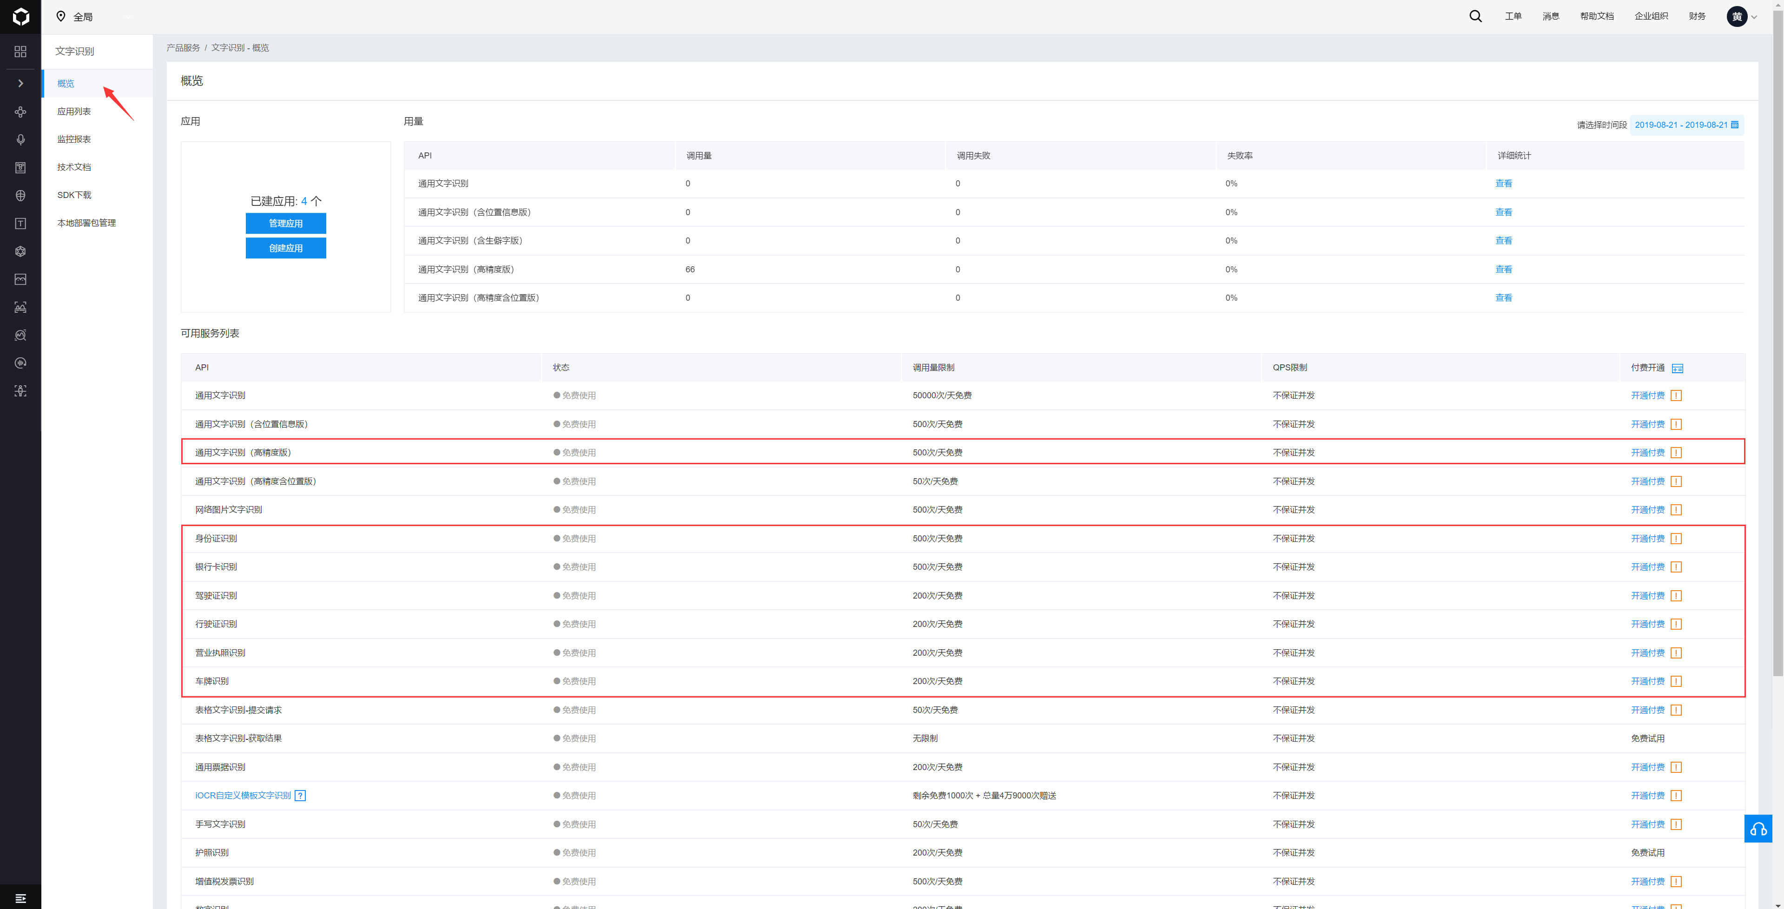Click the question mark next to iOCR自定义模板文字识别

pyautogui.click(x=300, y=796)
